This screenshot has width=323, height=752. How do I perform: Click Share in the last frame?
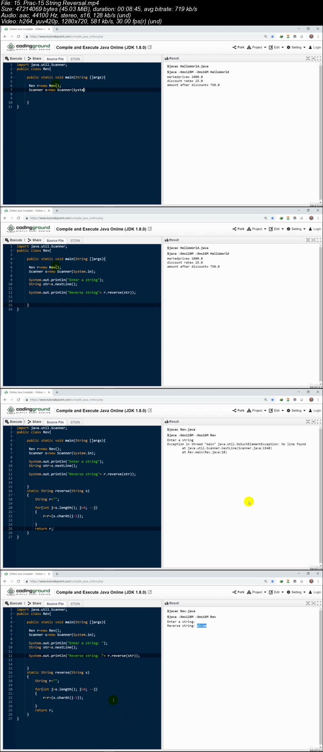[x=34, y=603]
